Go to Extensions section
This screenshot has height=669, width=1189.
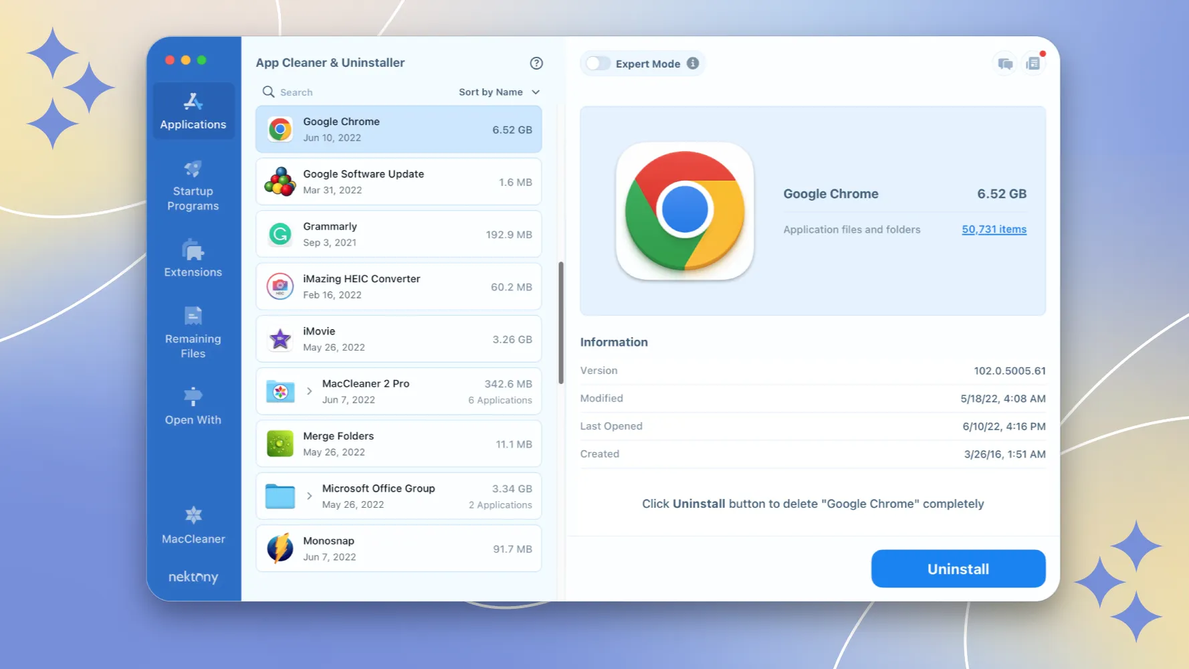pyautogui.click(x=193, y=258)
